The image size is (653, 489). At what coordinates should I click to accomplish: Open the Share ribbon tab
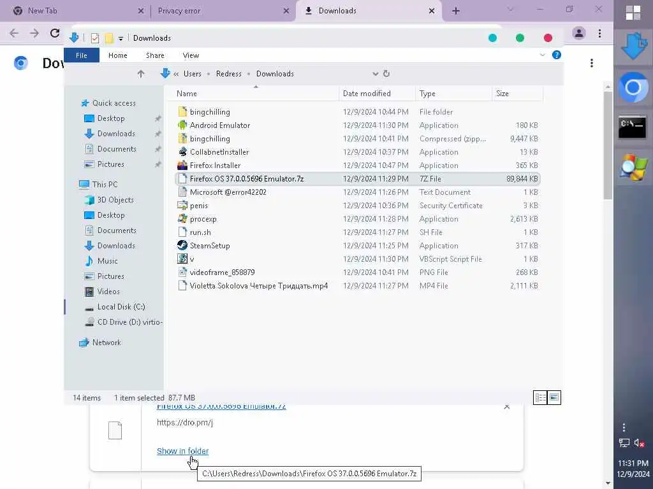[155, 55]
